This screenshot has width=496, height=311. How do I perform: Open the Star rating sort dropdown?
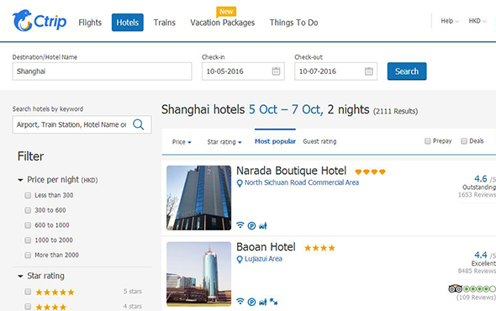click(x=224, y=142)
